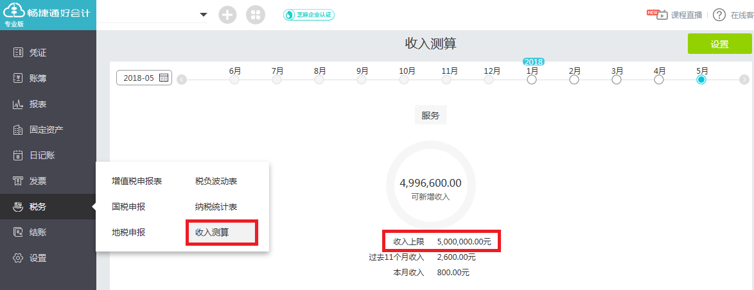Image resolution: width=754 pixels, height=290 pixels.
Task: Select the 3月 timeline point
Action: click(x=617, y=80)
